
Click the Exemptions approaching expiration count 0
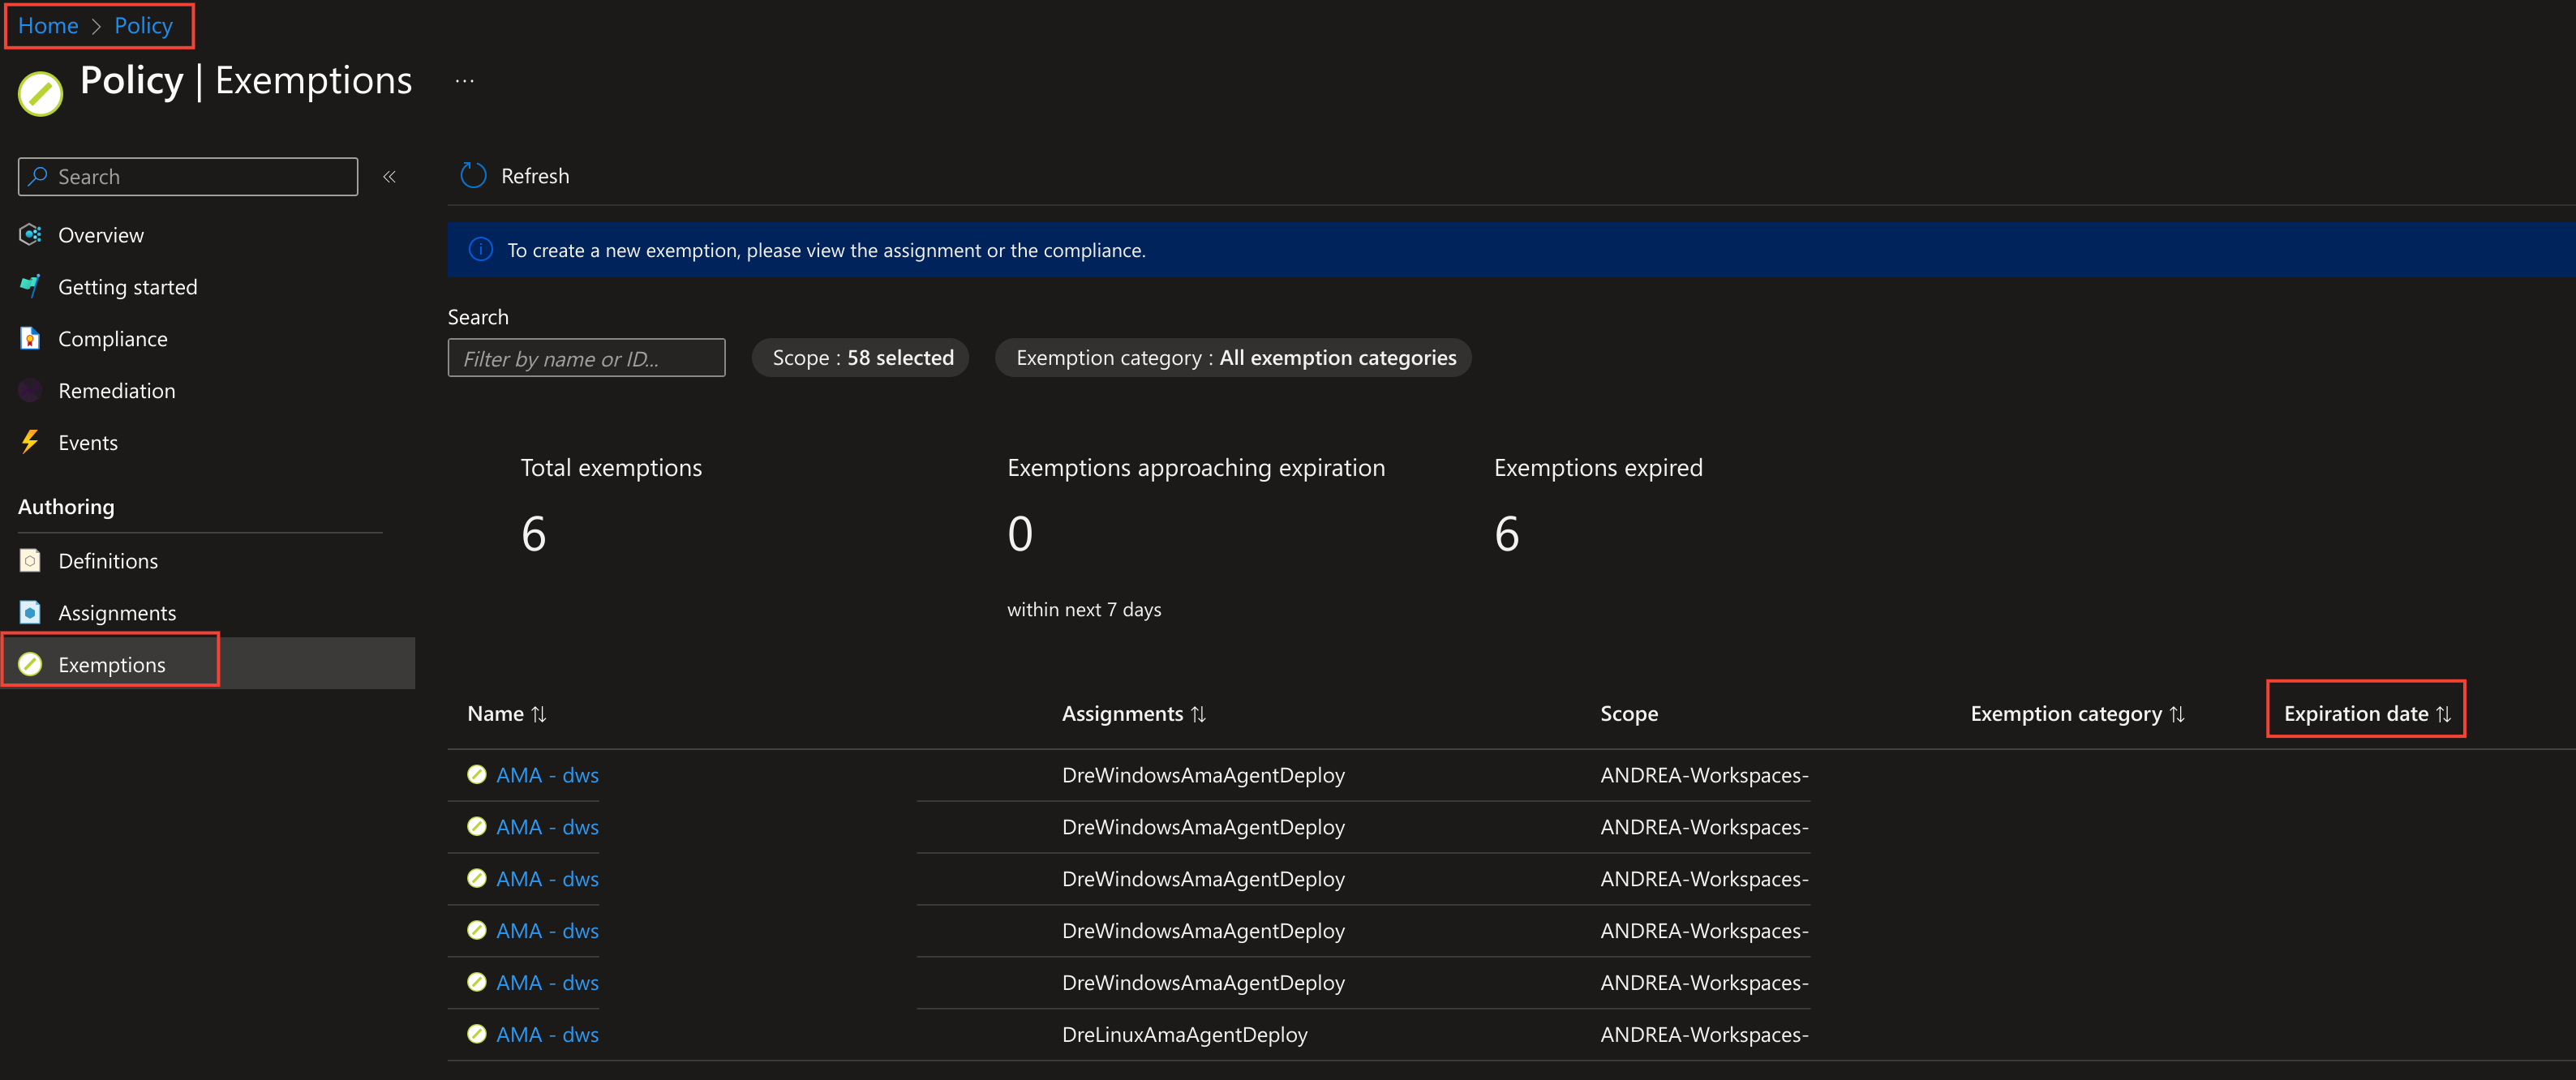coord(1020,534)
